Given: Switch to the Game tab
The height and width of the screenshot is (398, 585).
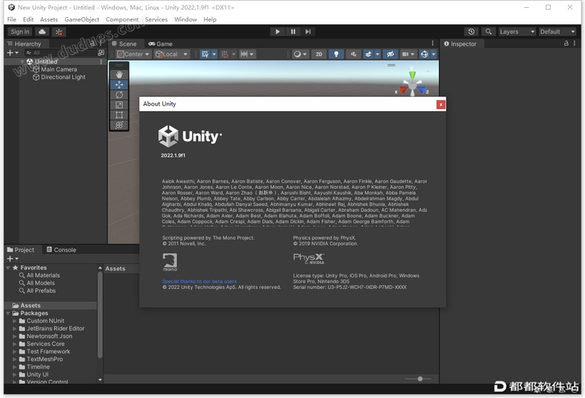Looking at the screenshot, I should tap(161, 44).
